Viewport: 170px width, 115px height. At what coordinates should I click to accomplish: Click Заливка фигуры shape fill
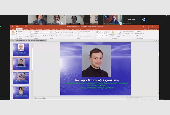pos(128,31)
